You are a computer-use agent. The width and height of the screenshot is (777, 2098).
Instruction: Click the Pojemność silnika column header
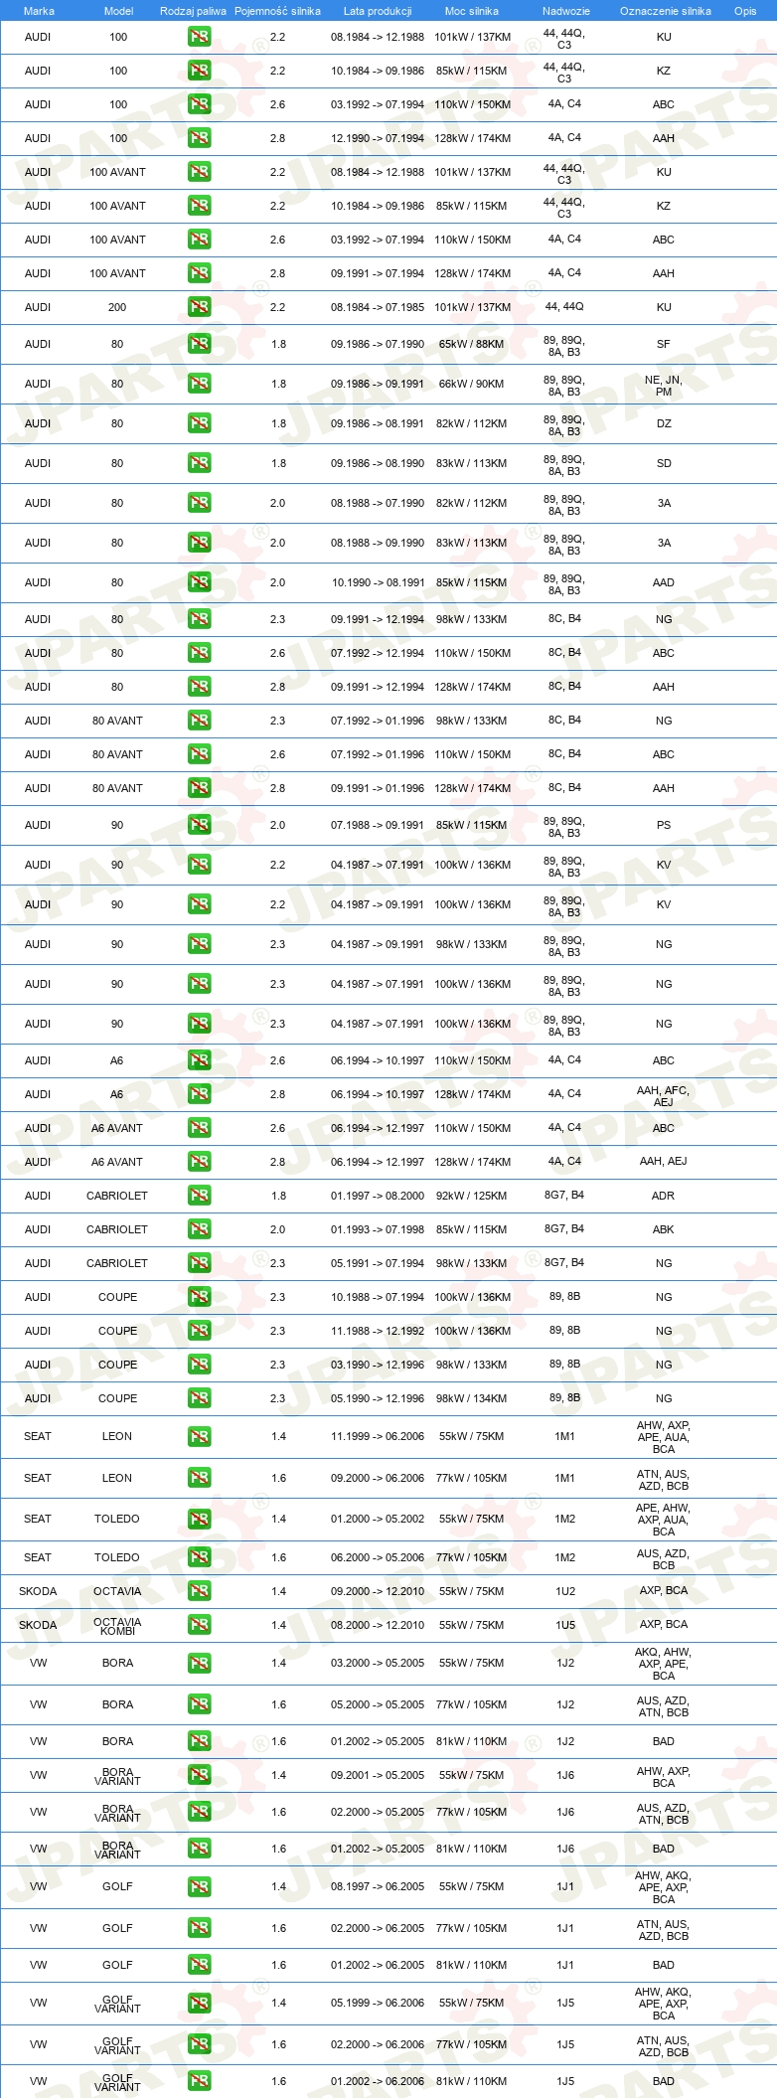tap(277, 11)
